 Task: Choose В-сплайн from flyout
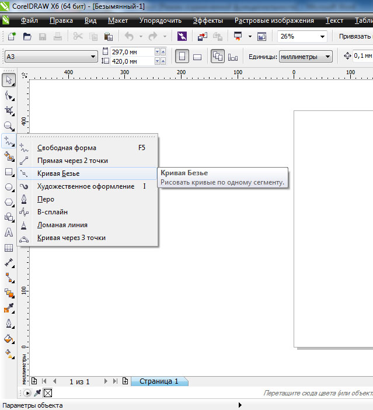[88, 212]
